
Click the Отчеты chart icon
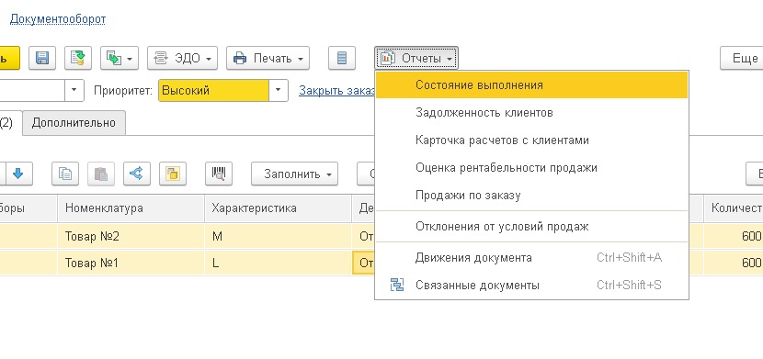pos(388,58)
